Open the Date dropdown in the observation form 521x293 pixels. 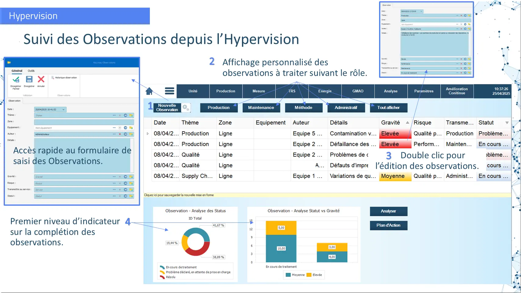click(63, 110)
